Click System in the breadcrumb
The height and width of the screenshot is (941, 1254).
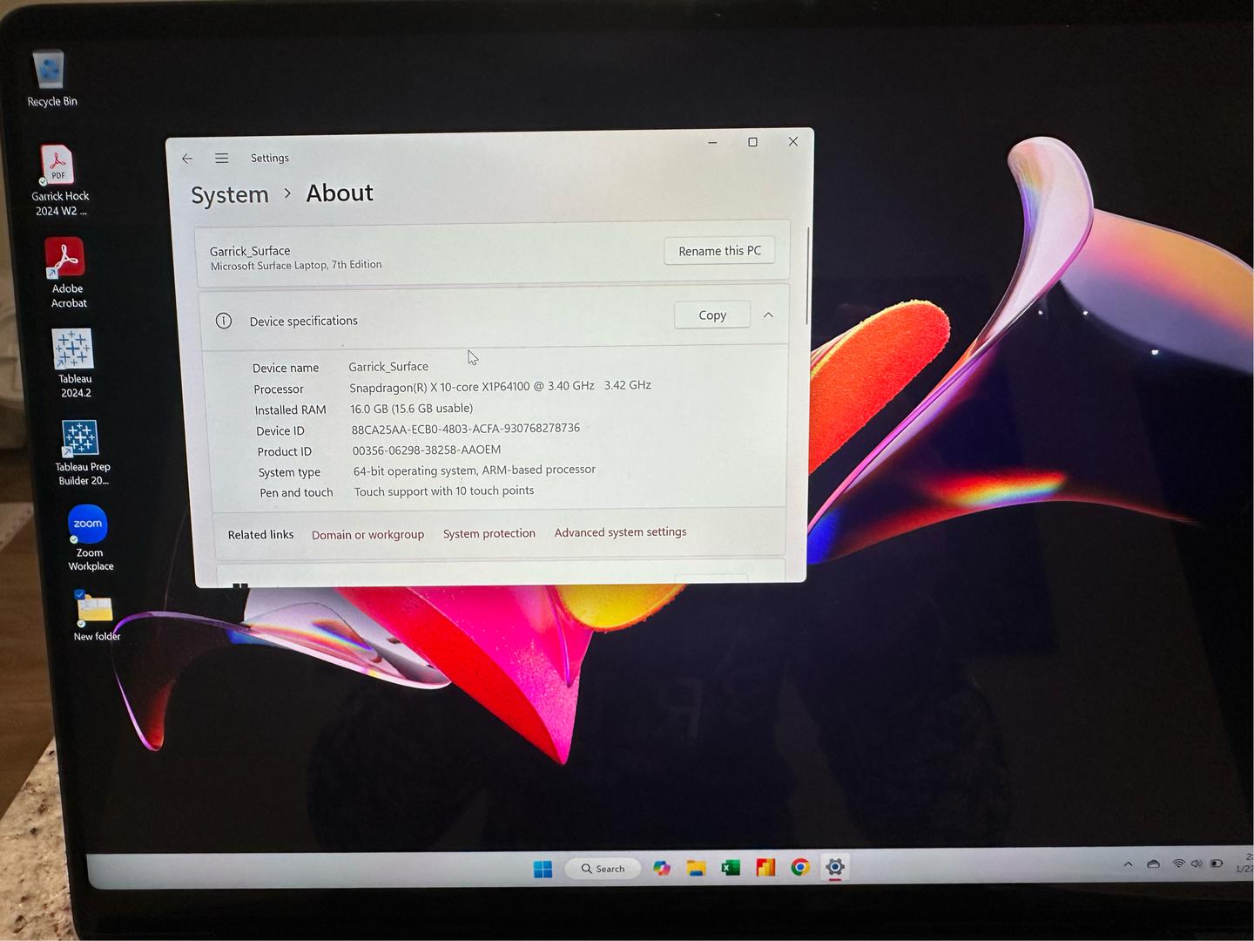point(230,195)
